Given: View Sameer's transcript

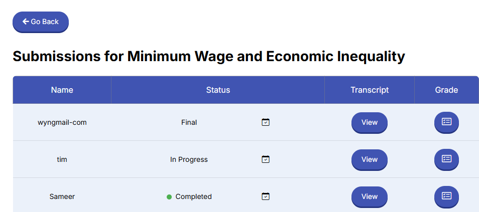Looking at the screenshot, I should [x=370, y=197].
